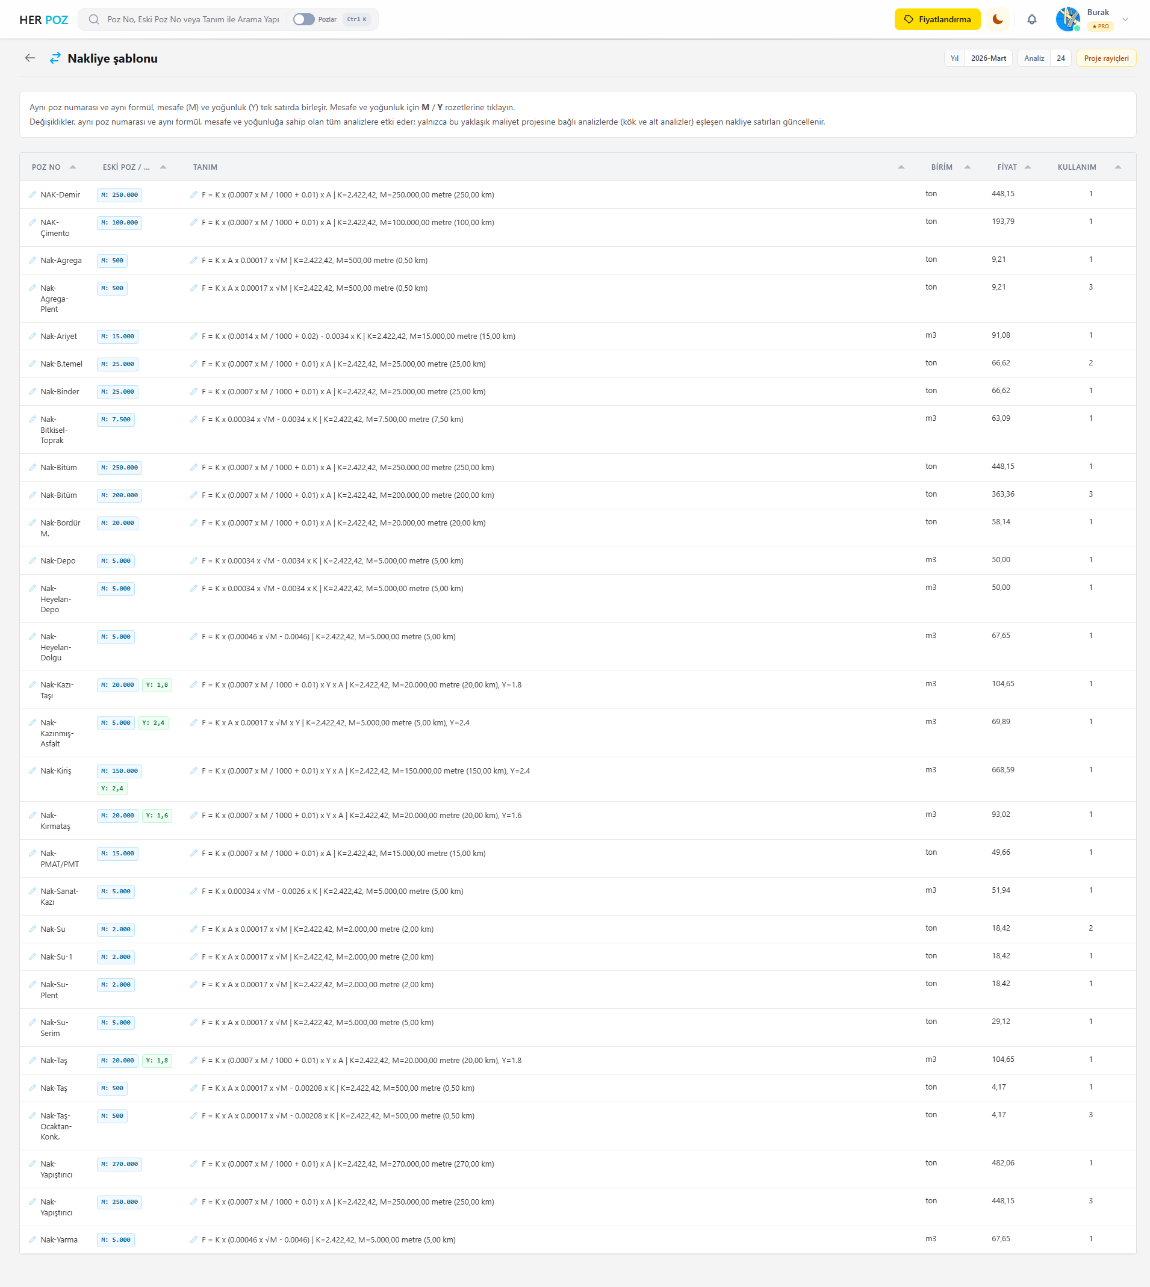Expand the user account dropdown chevron
This screenshot has width=1150, height=1287.
coord(1125,20)
